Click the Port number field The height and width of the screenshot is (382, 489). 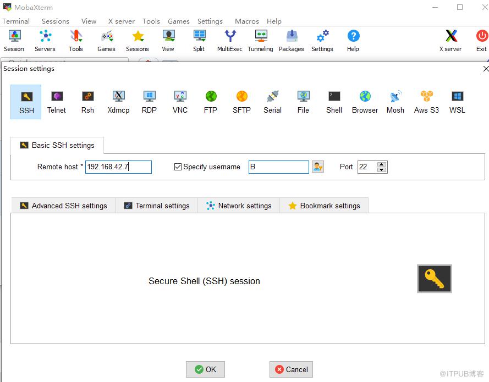pos(367,167)
